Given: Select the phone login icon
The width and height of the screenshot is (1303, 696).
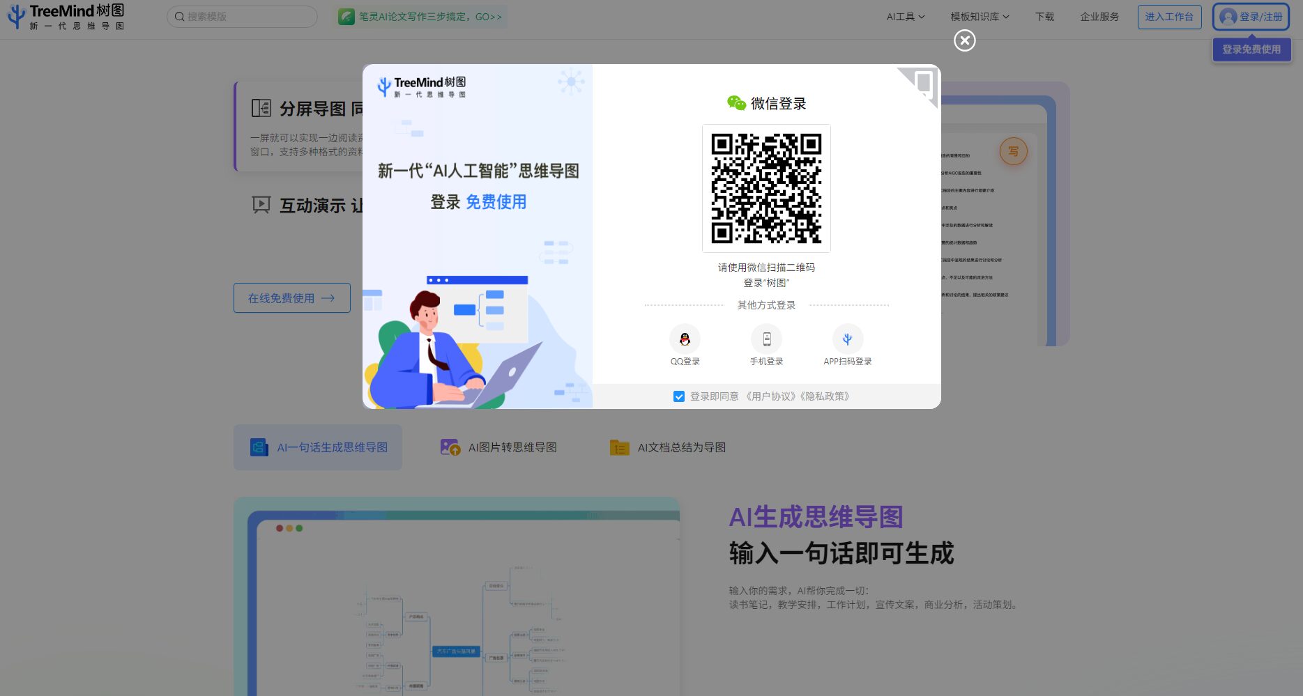Looking at the screenshot, I should (x=766, y=339).
